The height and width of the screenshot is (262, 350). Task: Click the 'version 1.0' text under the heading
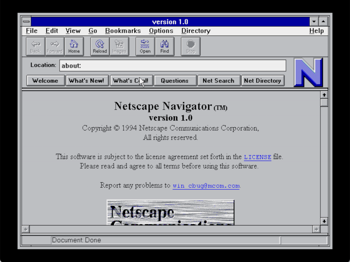[x=171, y=118]
